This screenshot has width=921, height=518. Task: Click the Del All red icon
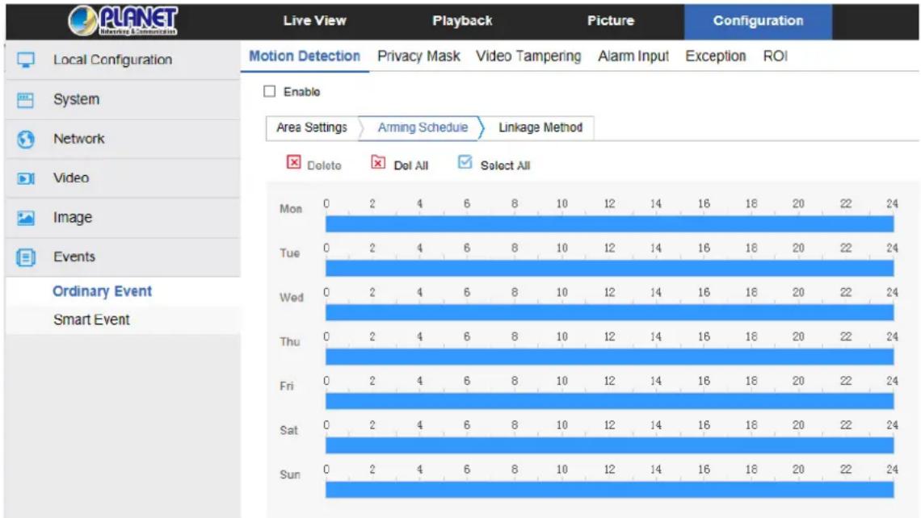point(378,162)
